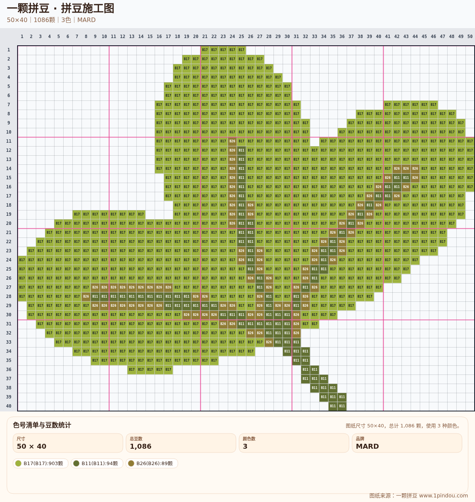Click the subtitle 50×40｜1086颗｜3色｜MARD
This screenshot has height=502, width=475.
(51, 20)
